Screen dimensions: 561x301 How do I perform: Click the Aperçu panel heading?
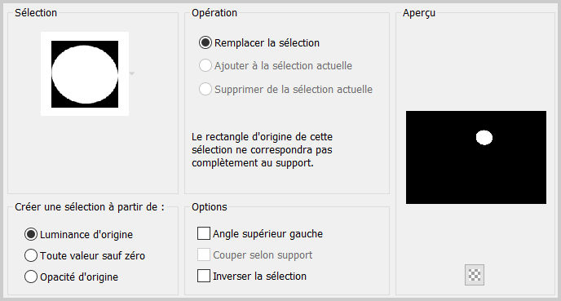(x=419, y=13)
